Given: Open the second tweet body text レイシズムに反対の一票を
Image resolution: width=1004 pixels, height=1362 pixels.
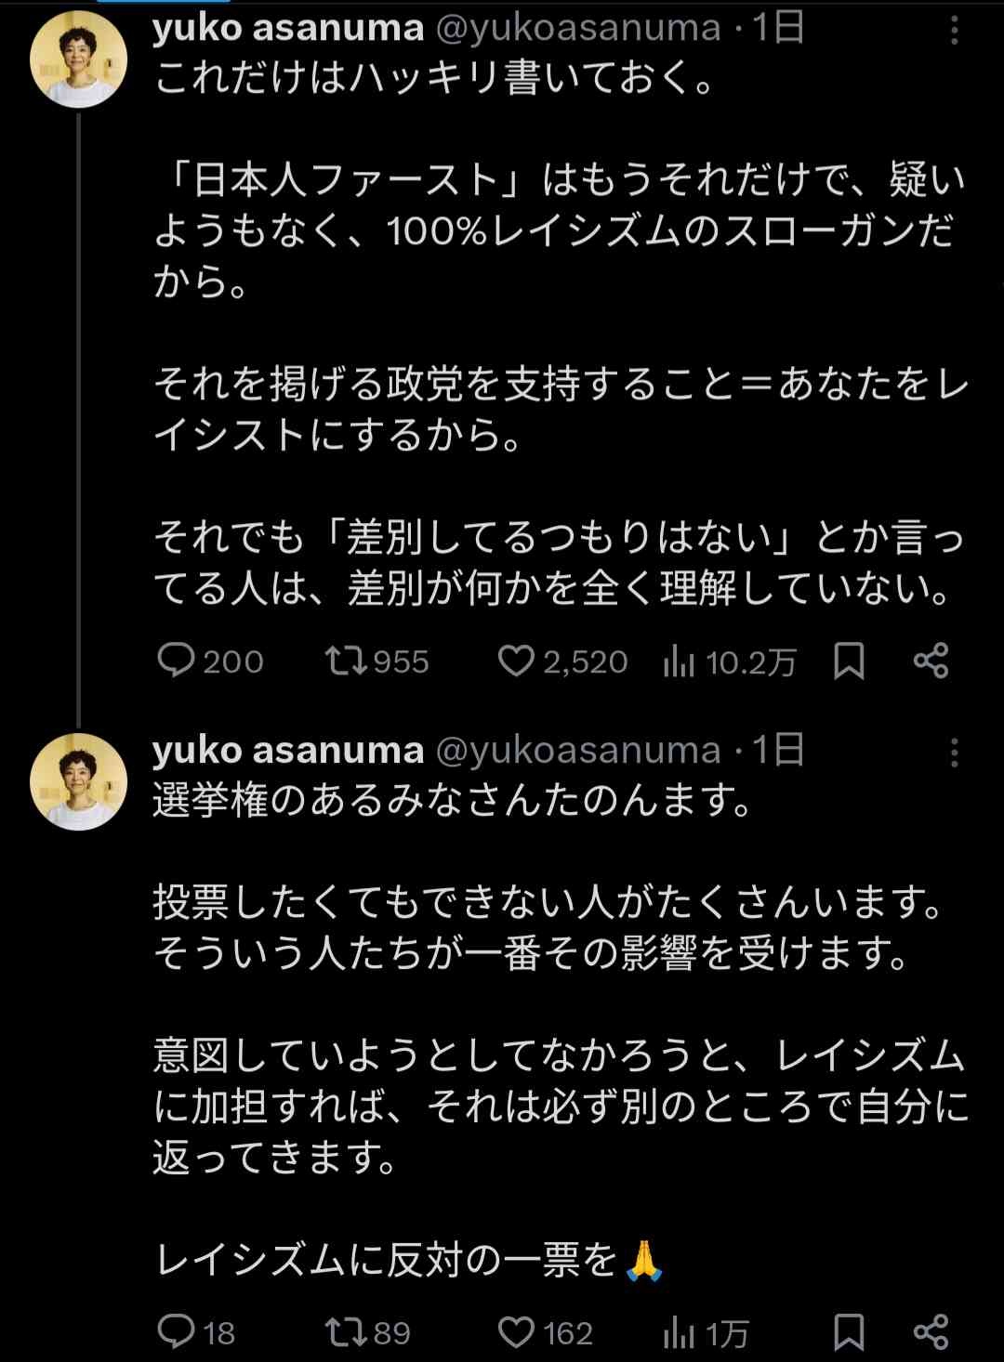Looking at the screenshot, I should pyautogui.click(x=387, y=1259).
